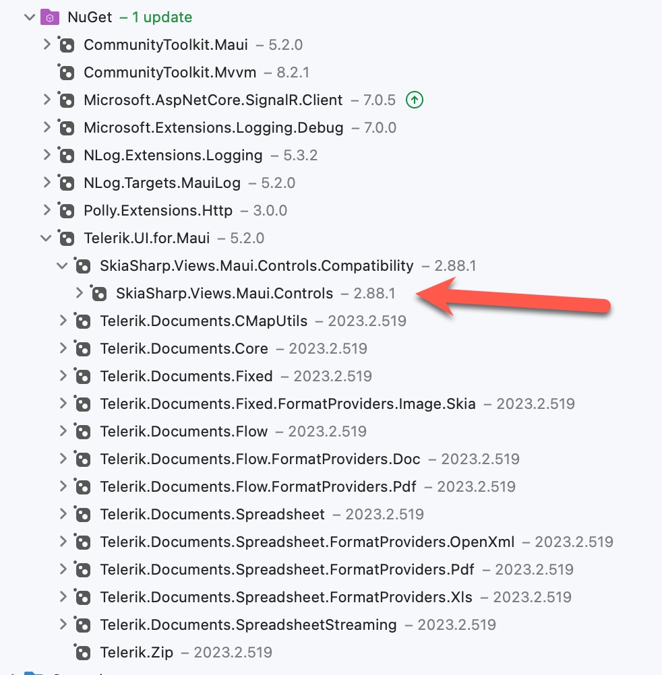This screenshot has width=662, height=675.
Task: Expand the CommunityToolkit.Maui package
Action: [x=46, y=45]
